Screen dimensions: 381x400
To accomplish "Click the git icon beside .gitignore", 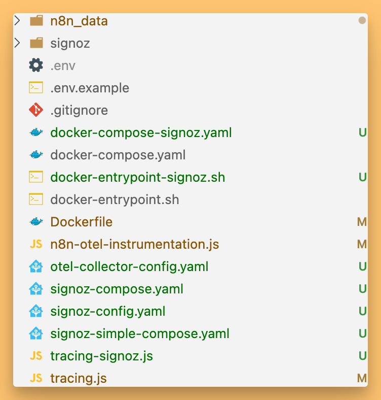I will pyautogui.click(x=36, y=110).
